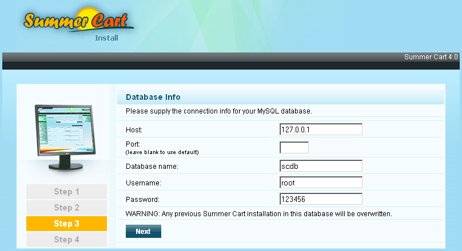Click the Summer Cart 4.0 version text
Viewport: 462px width, 251px height.
point(431,57)
